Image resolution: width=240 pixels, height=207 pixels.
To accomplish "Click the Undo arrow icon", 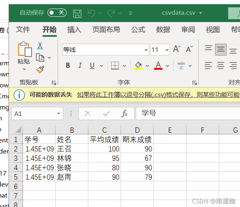I will 92,13.
